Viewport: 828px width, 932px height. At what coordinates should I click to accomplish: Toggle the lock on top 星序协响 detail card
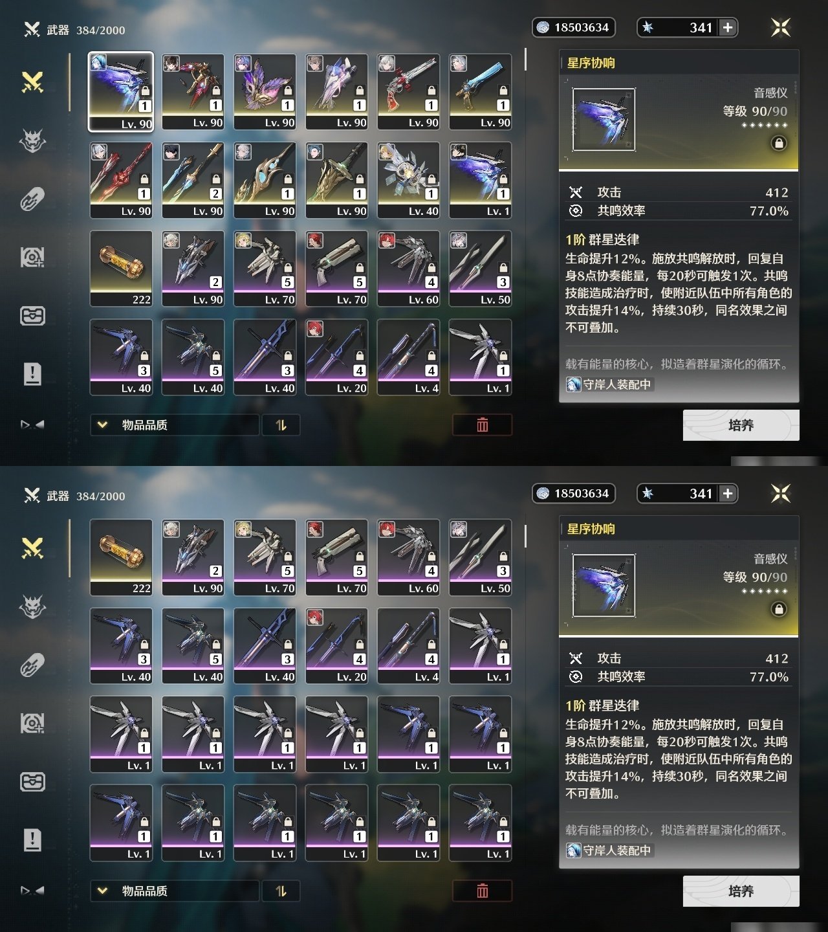click(x=779, y=143)
